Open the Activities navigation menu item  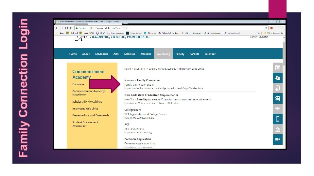[x=130, y=54]
